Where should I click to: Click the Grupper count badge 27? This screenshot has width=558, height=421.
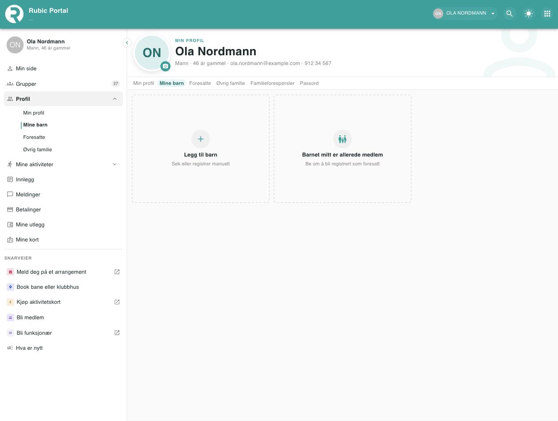click(x=115, y=84)
